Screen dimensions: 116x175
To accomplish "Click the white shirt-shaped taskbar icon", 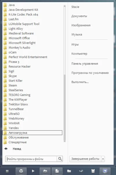I will pyautogui.click(x=93, y=171).
